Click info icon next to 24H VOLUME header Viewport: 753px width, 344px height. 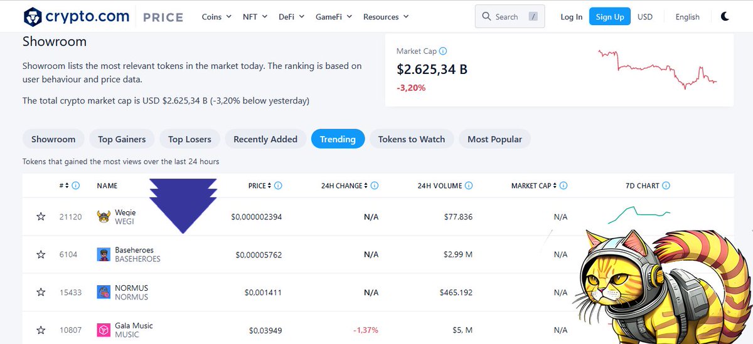(469, 185)
